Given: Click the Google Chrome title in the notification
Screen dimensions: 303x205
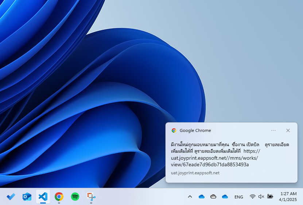Looking at the screenshot, I should pyautogui.click(x=195, y=130).
